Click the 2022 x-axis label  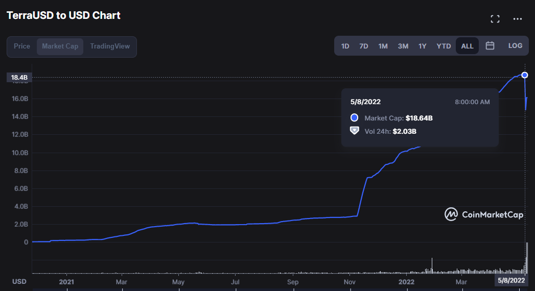point(406,282)
